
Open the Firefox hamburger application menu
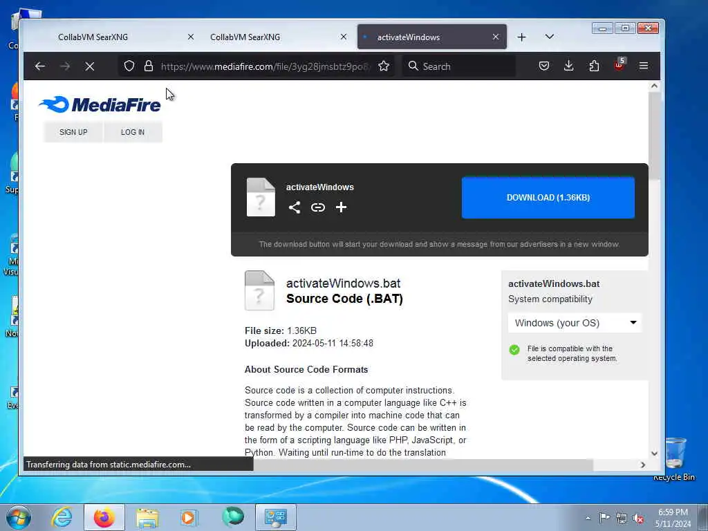click(644, 66)
